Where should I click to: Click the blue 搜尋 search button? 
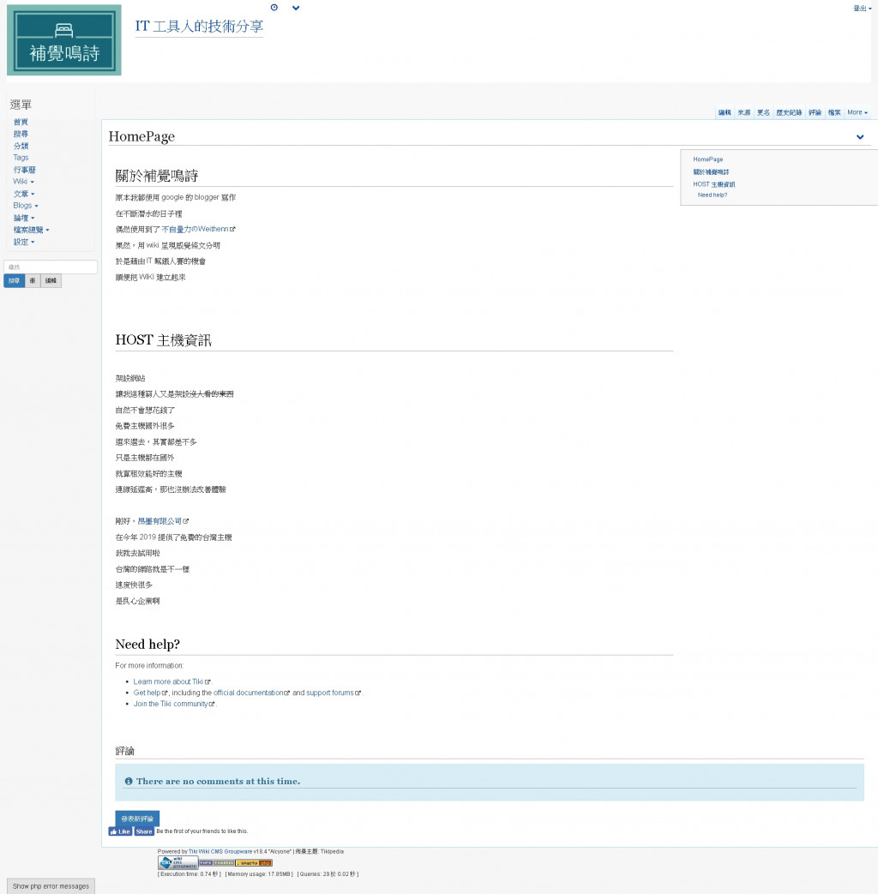[x=15, y=280]
